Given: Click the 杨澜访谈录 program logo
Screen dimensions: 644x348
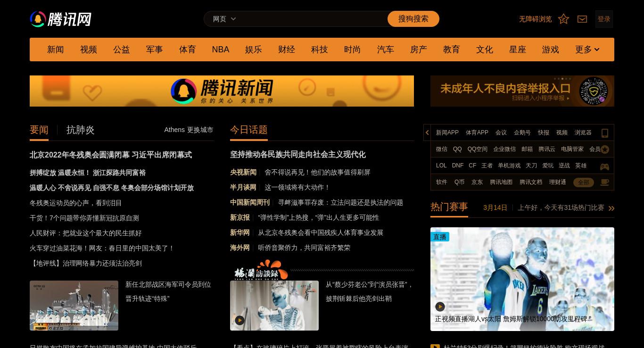Looking at the screenshot, I should [x=261, y=270].
